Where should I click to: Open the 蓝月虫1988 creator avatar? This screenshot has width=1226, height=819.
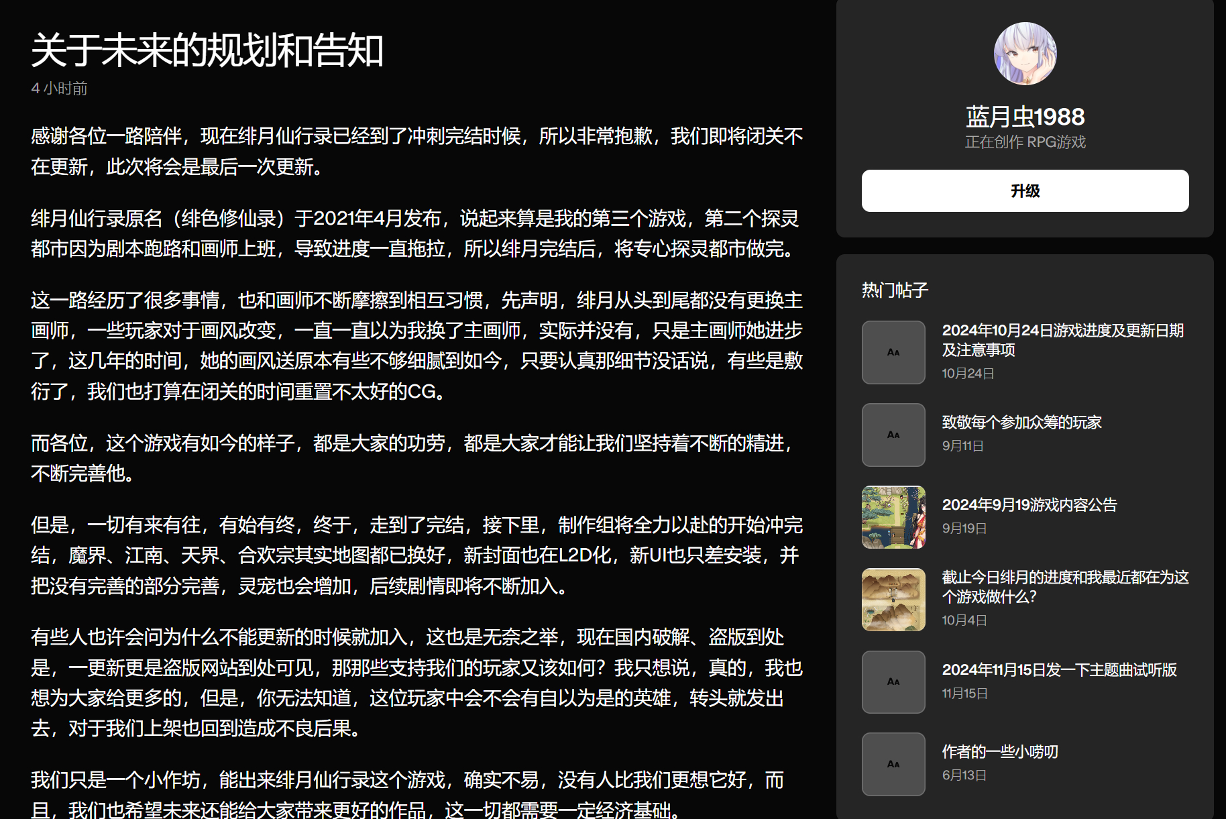pos(1025,54)
